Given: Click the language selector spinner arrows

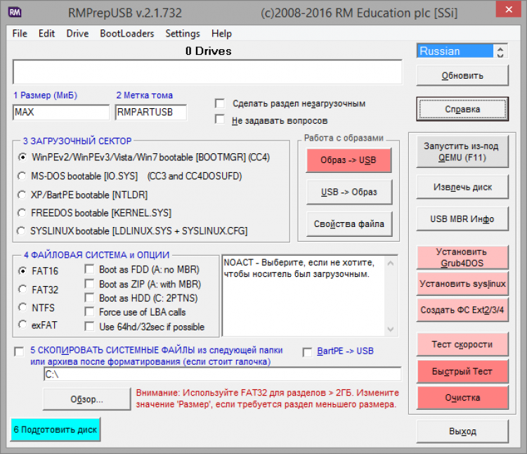Looking at the screenshot, I should tap(500, 51).
